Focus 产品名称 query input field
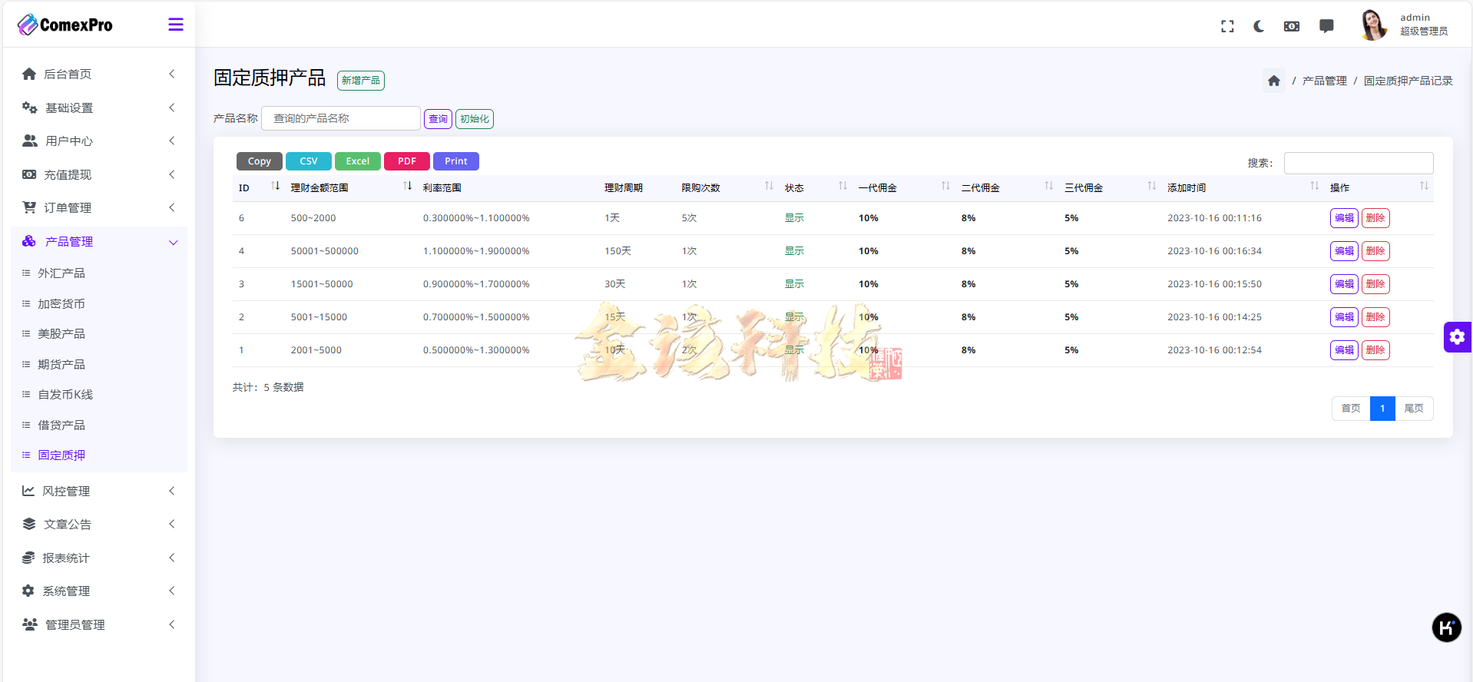The width and height of the screenshot is (1473, 682). 341,118
